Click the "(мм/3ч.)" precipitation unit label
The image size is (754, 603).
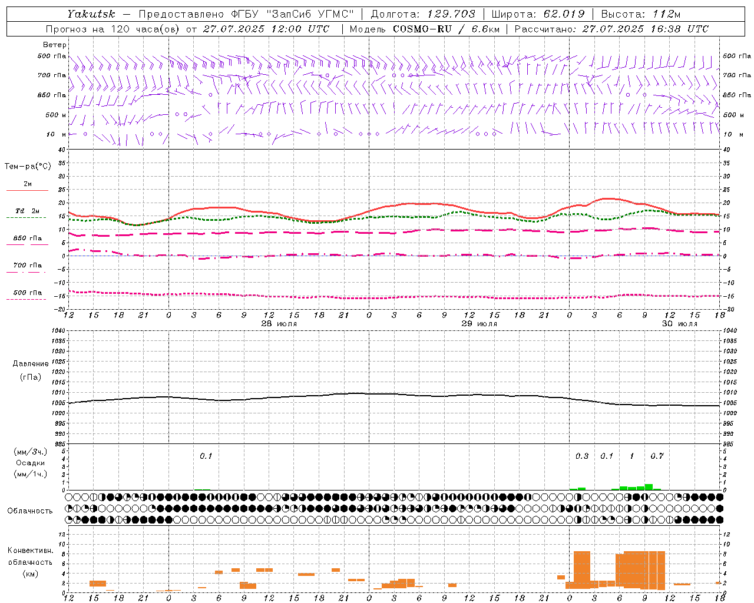30,452
